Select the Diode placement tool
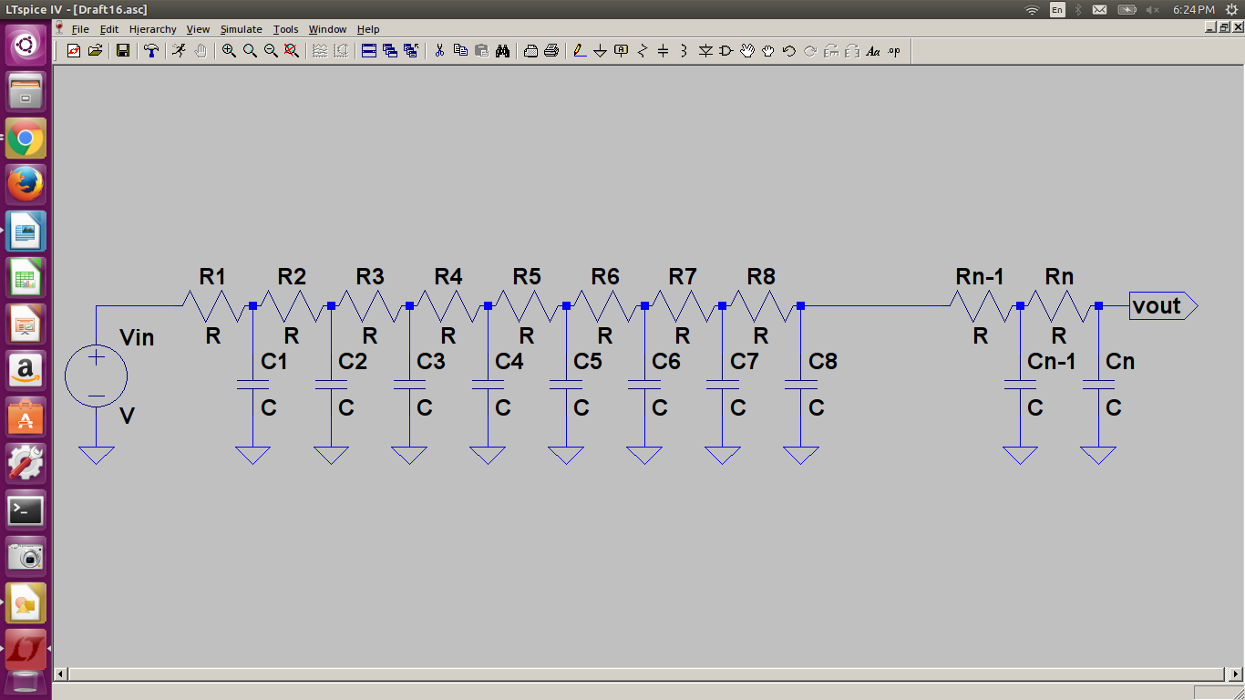The width and height of the screenshot is (1245, 700). pos(705,51)
